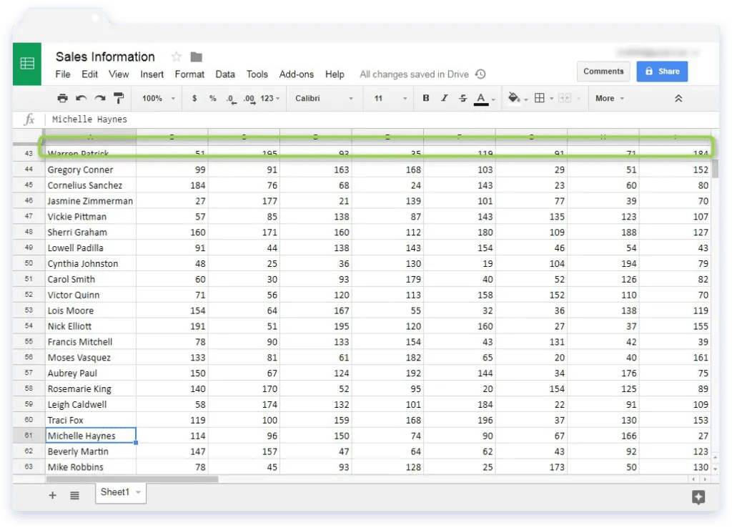Format as currency with dollar icon

tap(194, 98)
